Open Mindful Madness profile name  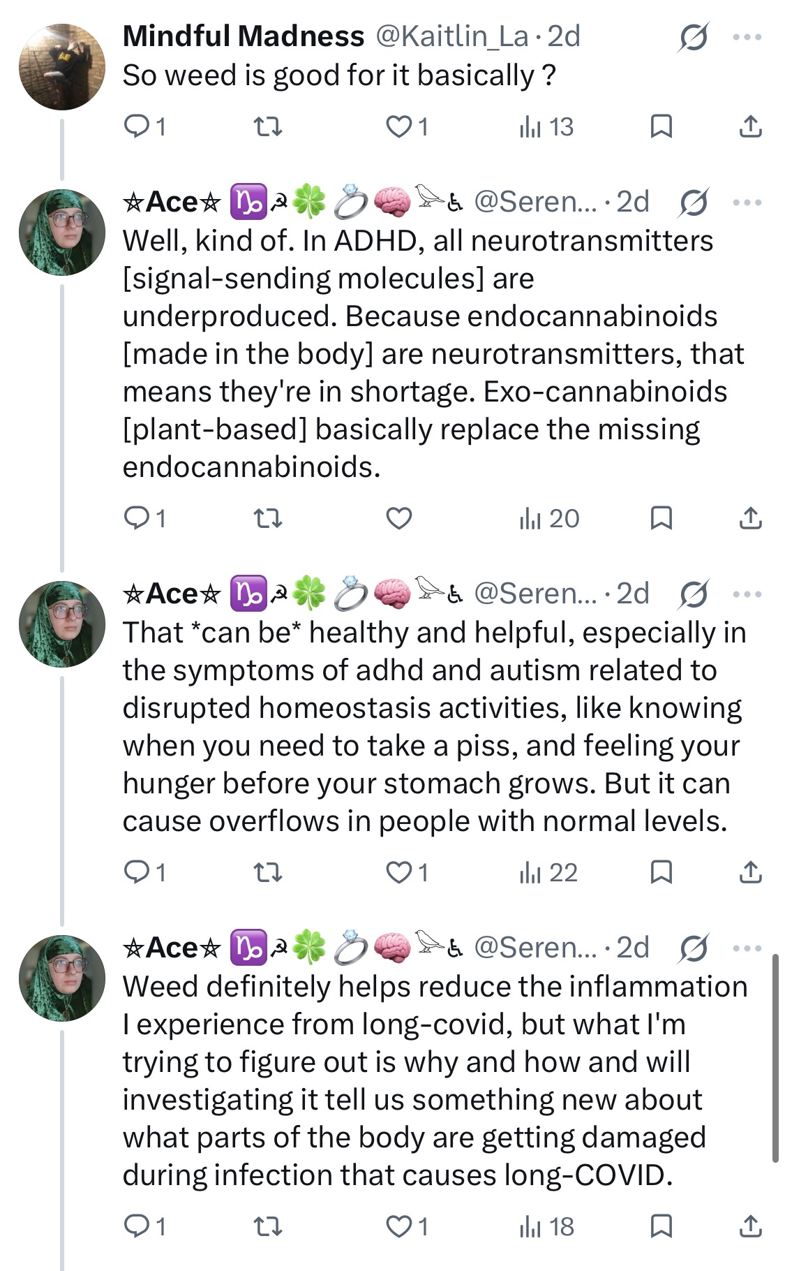click(243, 36)
